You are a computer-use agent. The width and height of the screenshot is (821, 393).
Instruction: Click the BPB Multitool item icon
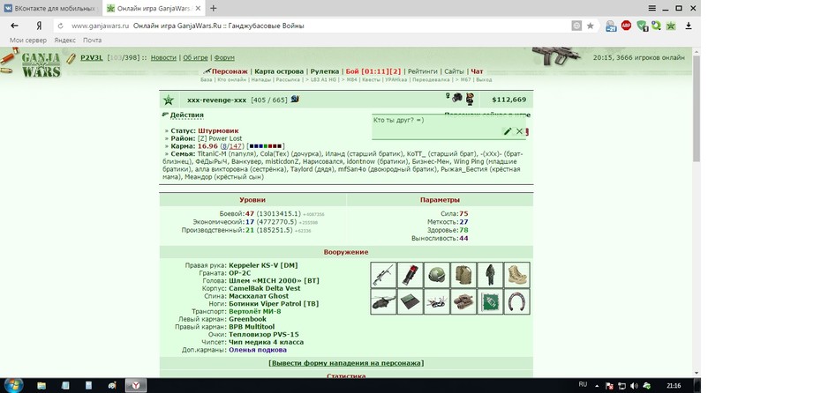pos(437,301)
